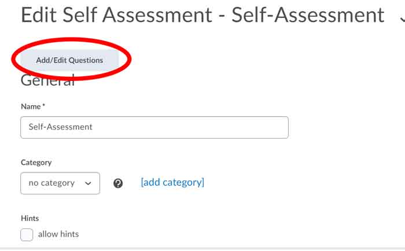Viewport: 405px width, 251px height.
Task: Click the Self-Assessment text in Name field
Action: coord(60,127)
